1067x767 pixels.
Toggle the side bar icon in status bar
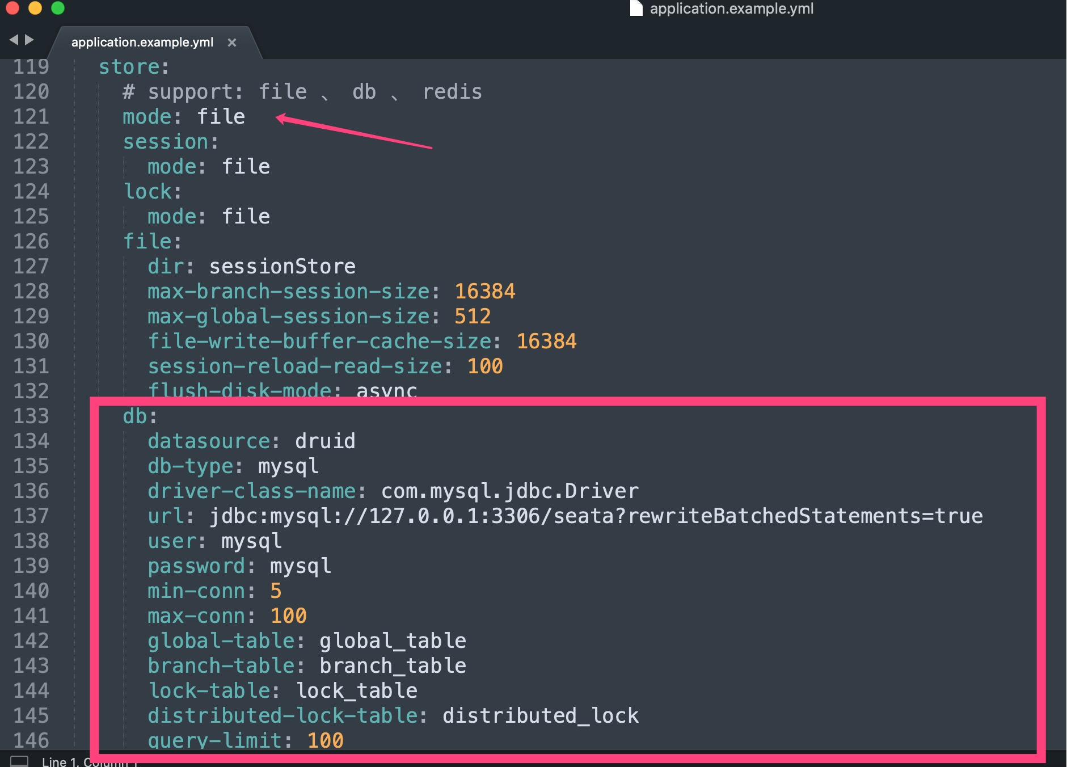[20, 761]
